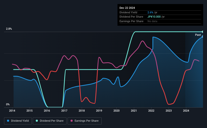207x128 pixels.
Task: Select the 2022 x-axis label
Action: [x=151, y=111]
